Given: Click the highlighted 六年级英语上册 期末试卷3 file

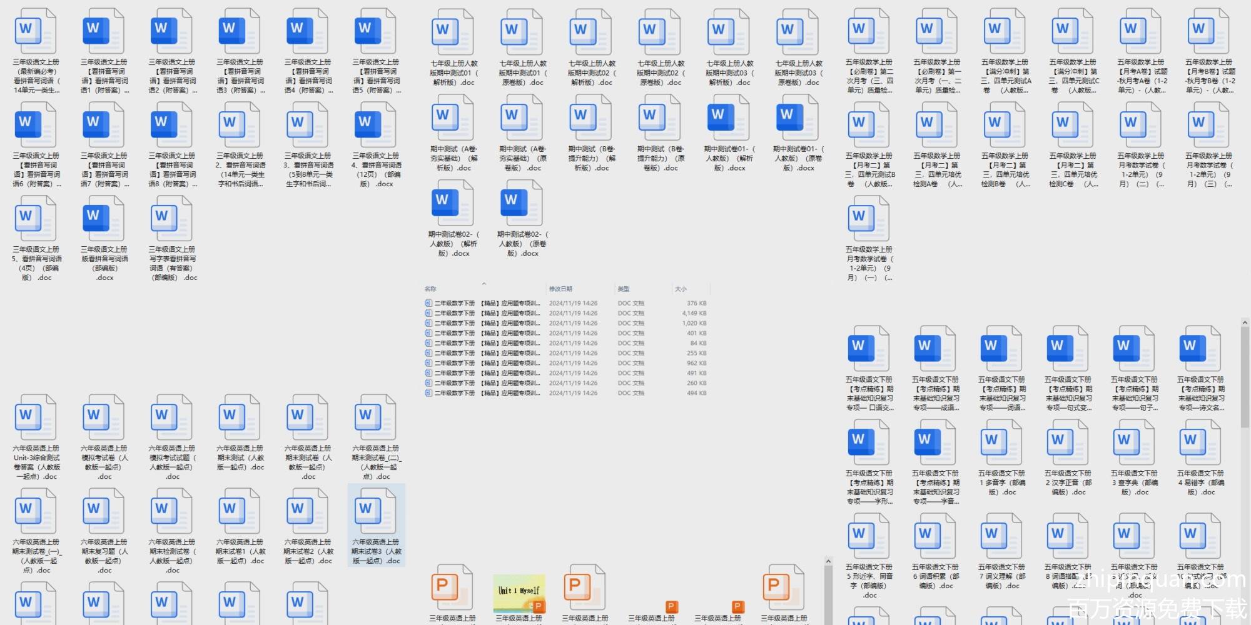Looking at the screenshot, I should [x=376, y=526].
